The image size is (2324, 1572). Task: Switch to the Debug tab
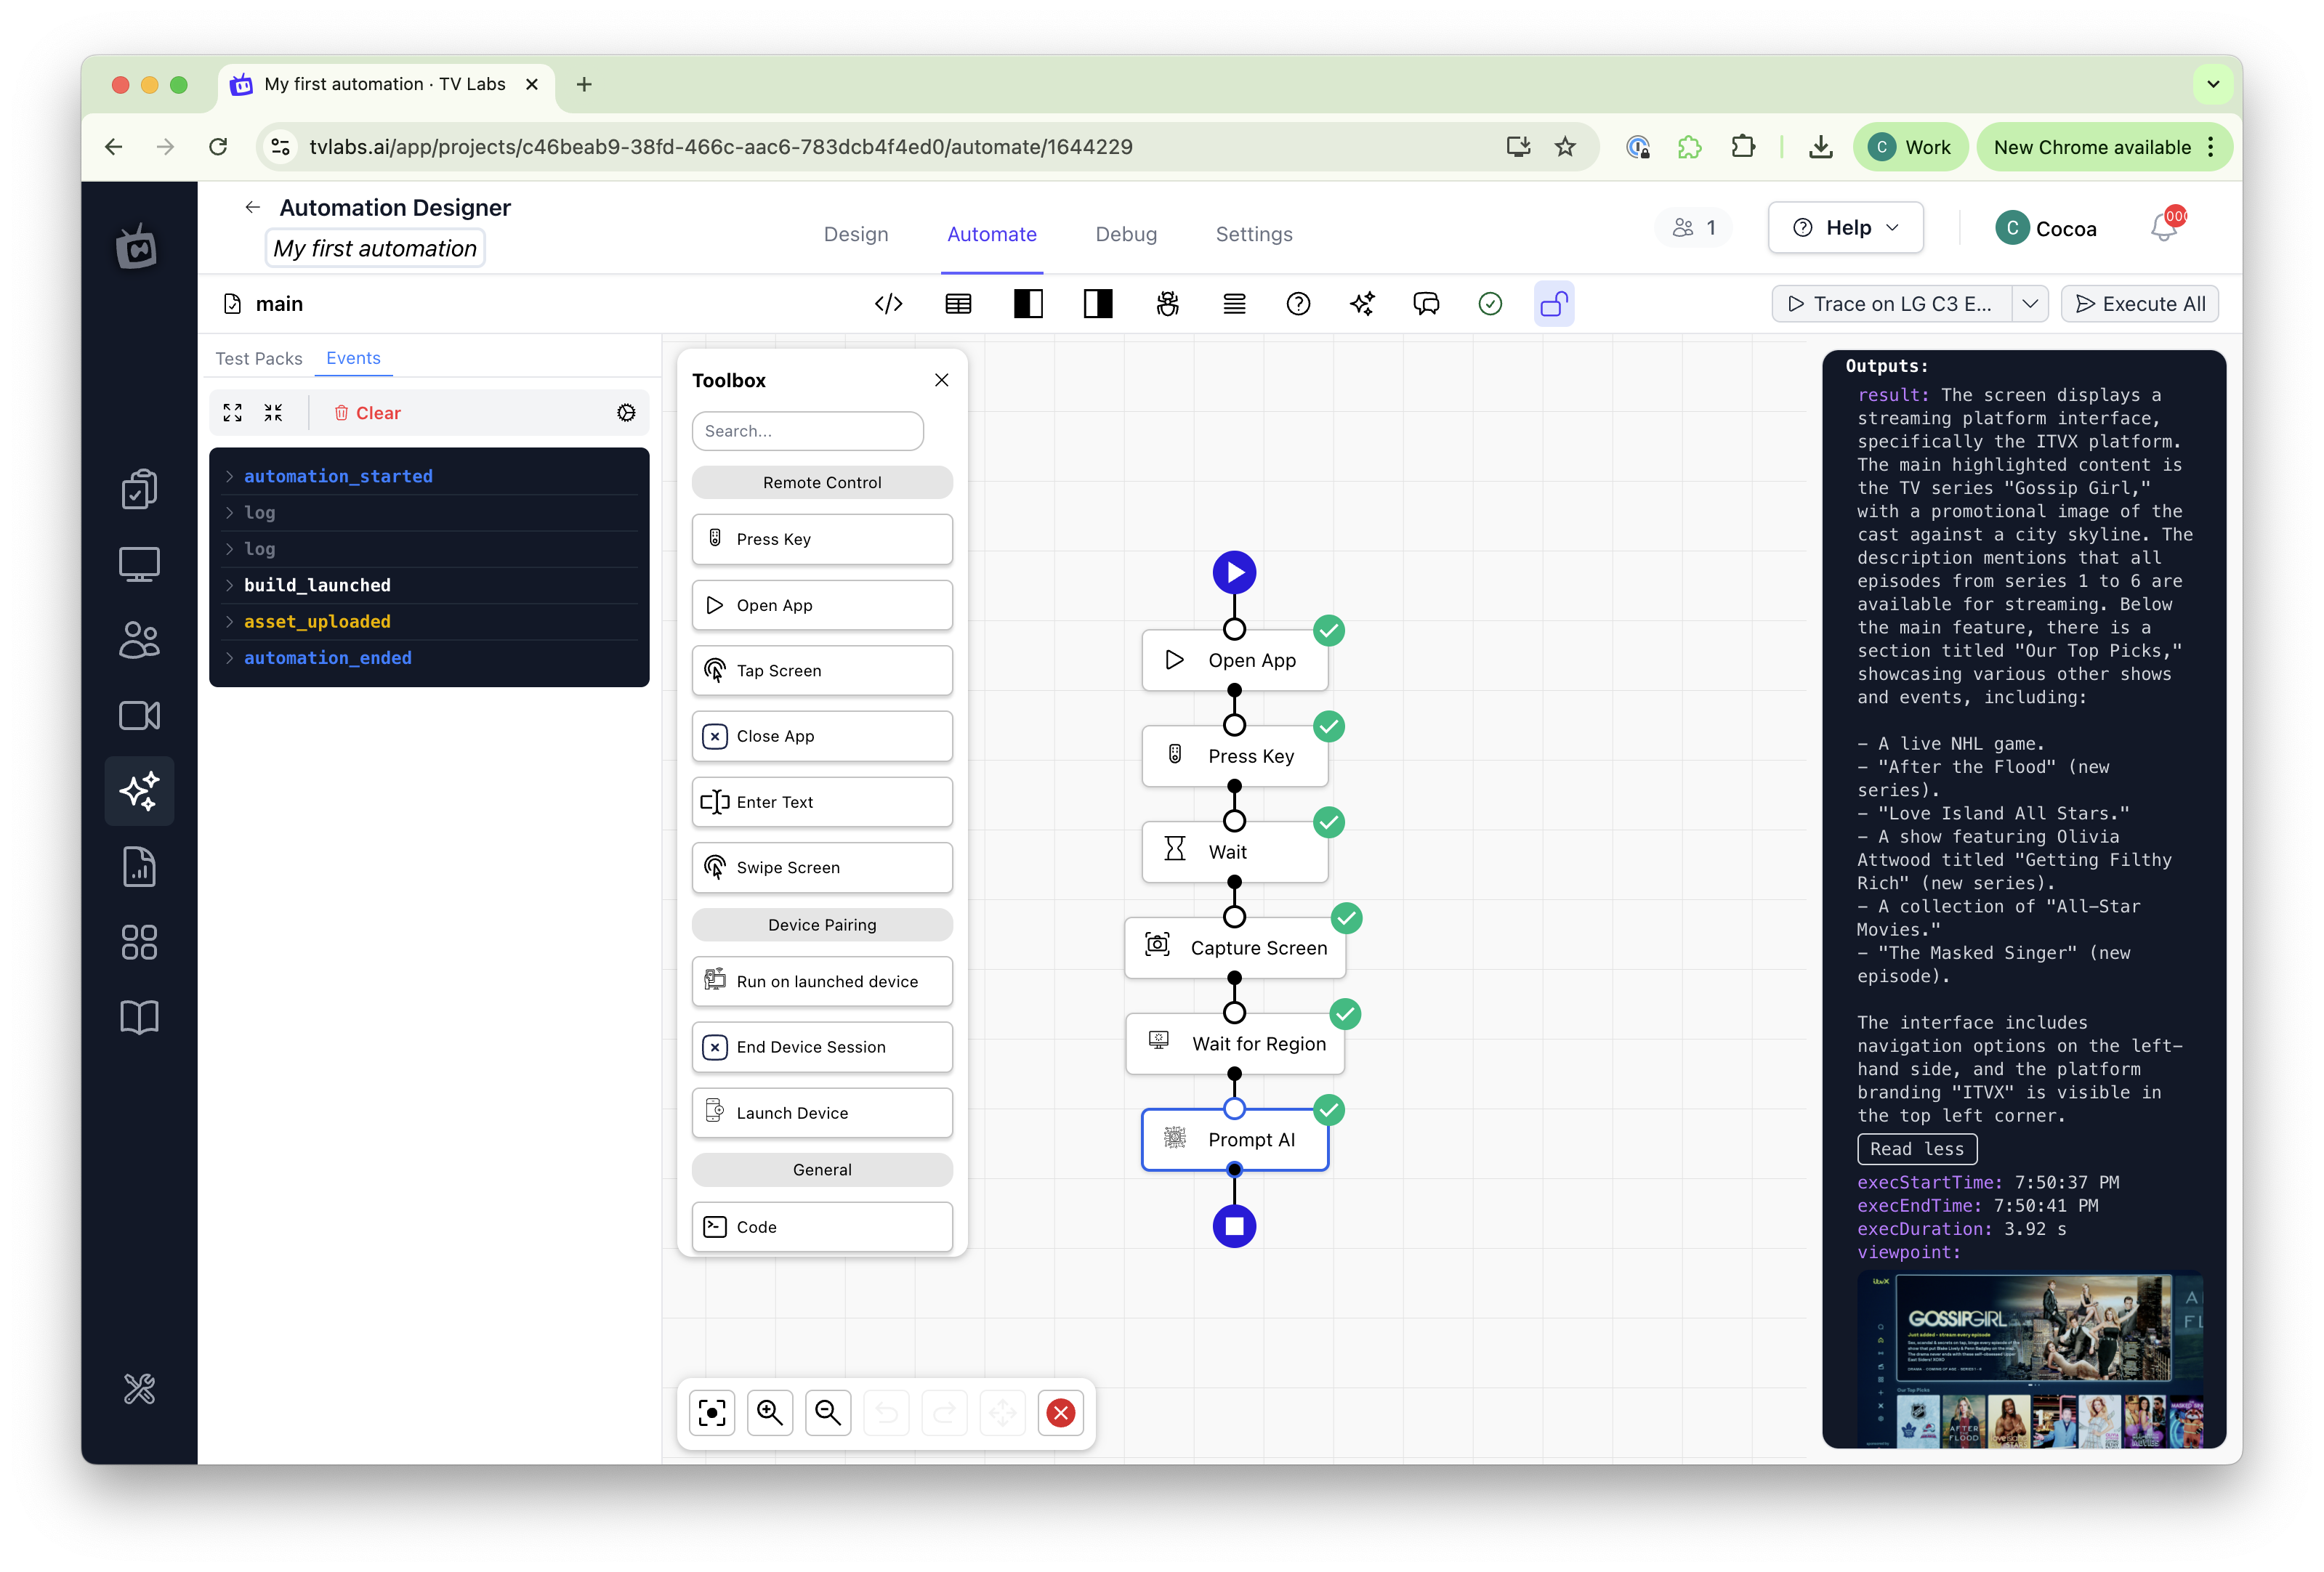click(x=1126, y=234)
